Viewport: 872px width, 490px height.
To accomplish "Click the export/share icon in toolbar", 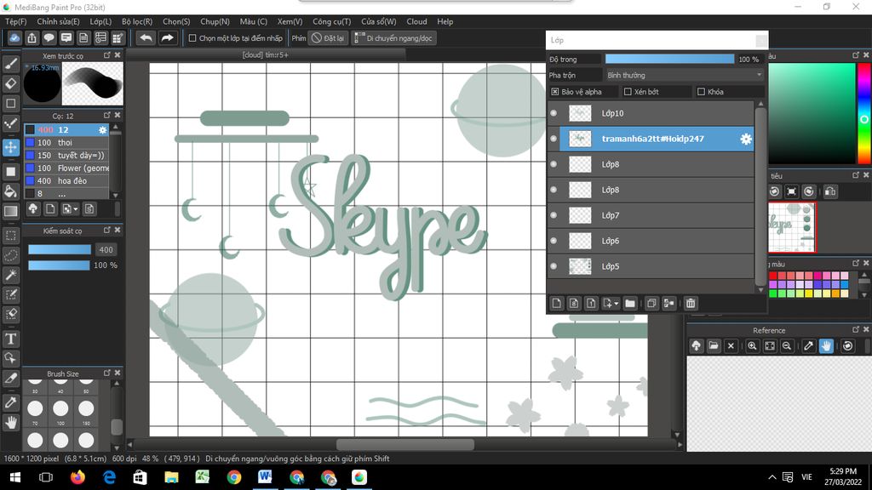I will [32, 37].
